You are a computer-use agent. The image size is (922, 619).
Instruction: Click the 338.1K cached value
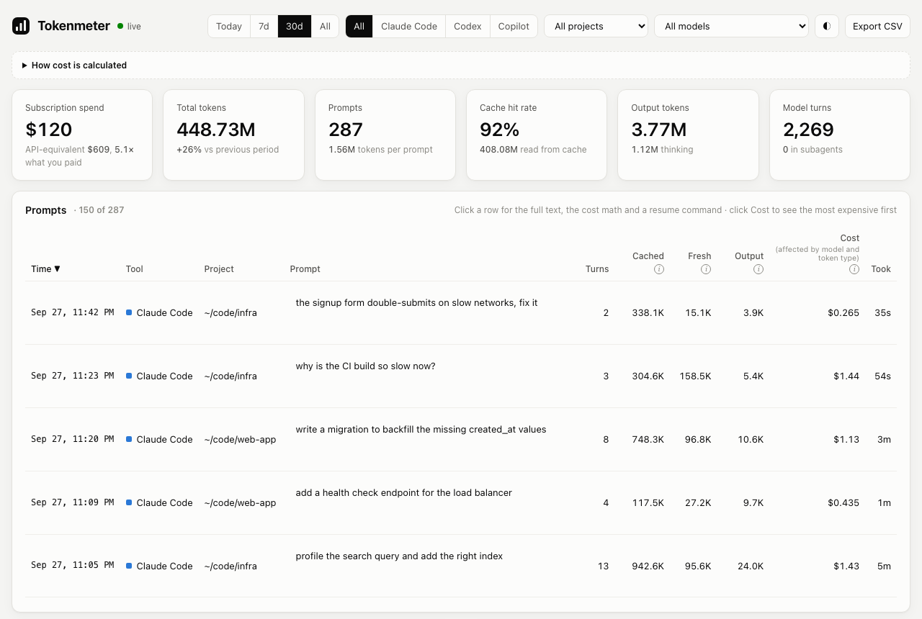(648, 313)
